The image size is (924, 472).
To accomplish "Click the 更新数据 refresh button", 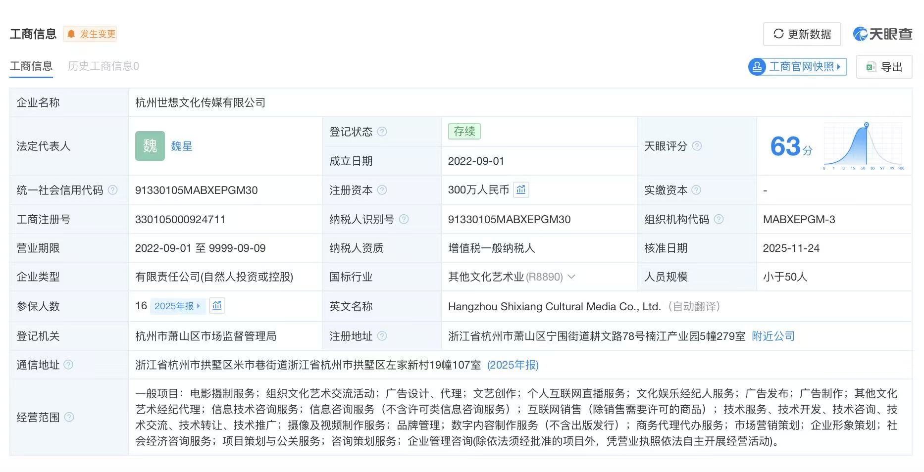I will pyautogui.click(x=802, y=34).
